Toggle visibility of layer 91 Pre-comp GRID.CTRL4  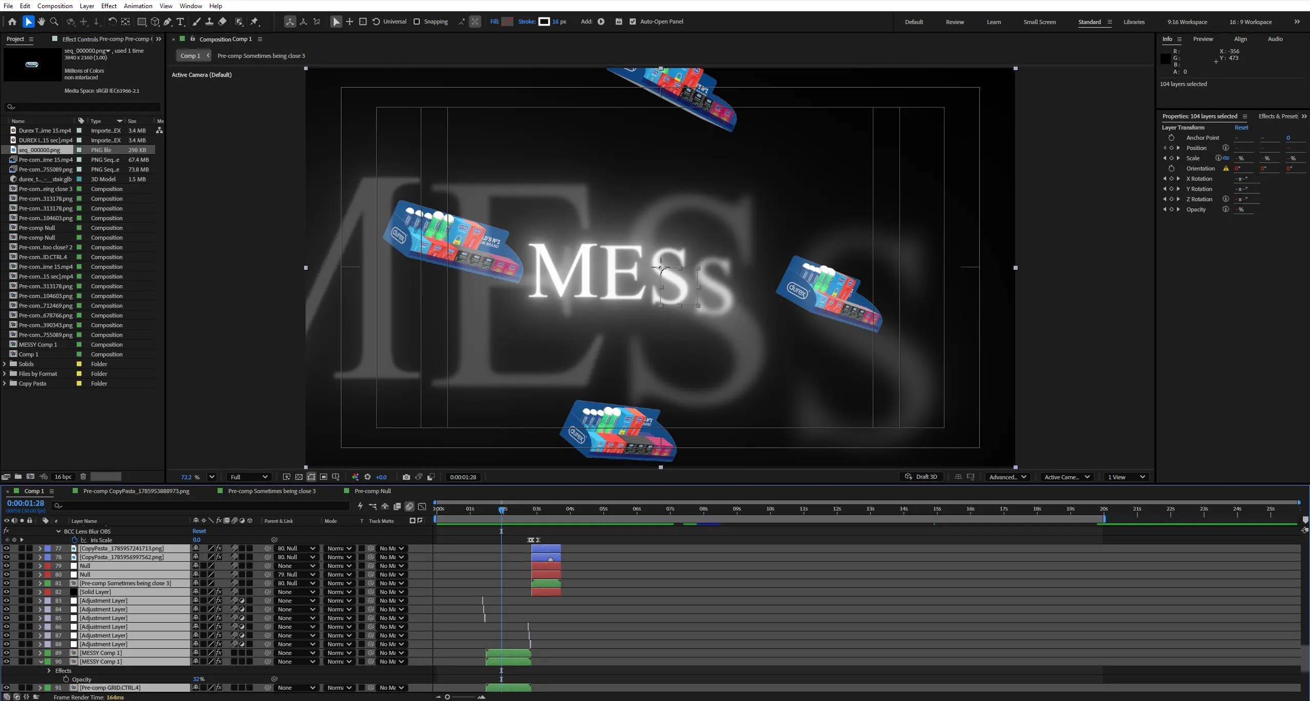[x=6, y=688]
